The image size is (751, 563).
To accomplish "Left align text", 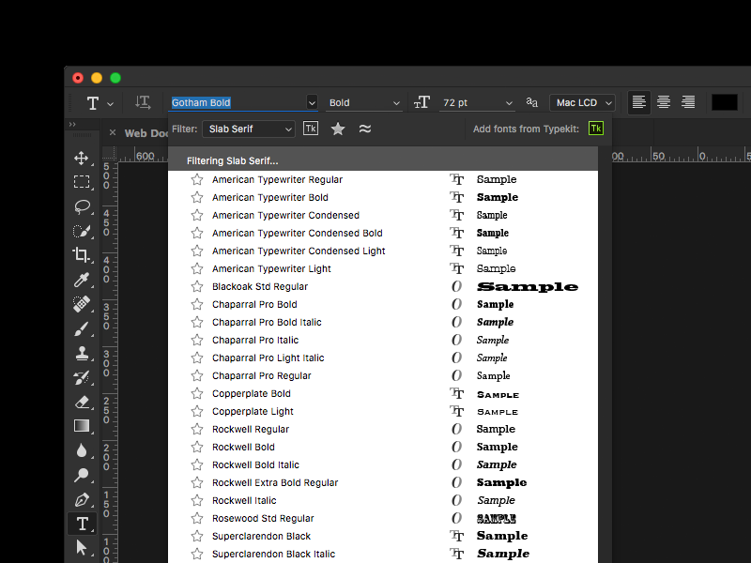I will pyautogui.click(x=639, y=102).
